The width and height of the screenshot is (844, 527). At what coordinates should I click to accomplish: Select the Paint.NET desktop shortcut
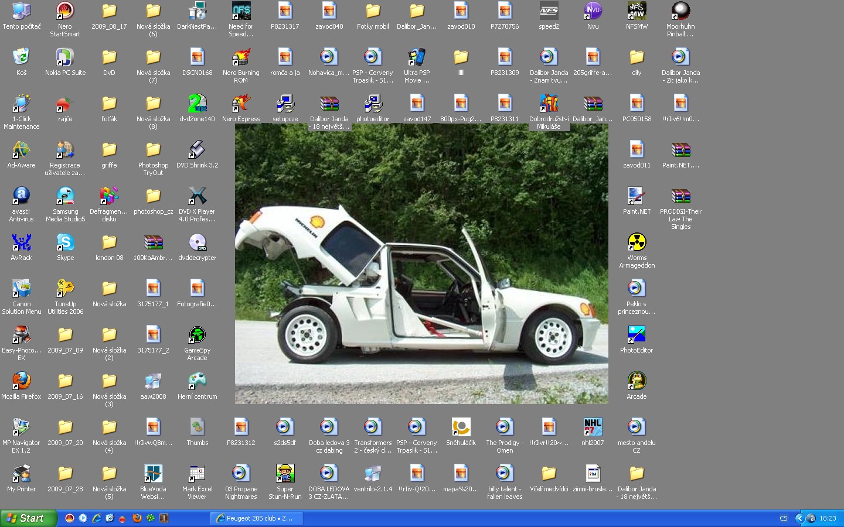point(637,196)
